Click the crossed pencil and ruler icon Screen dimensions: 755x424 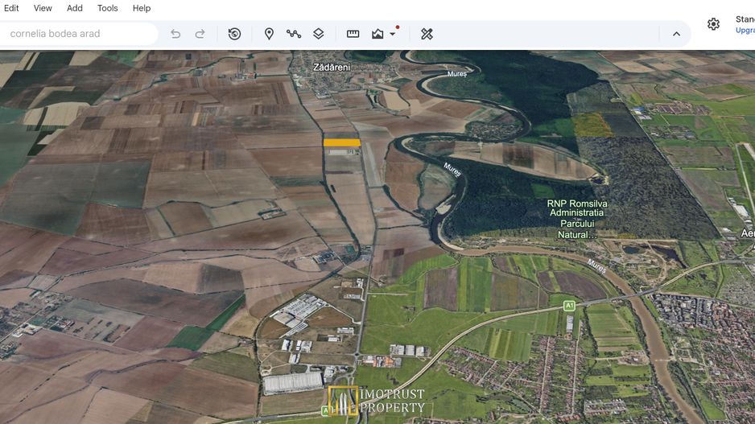point(427,34)
